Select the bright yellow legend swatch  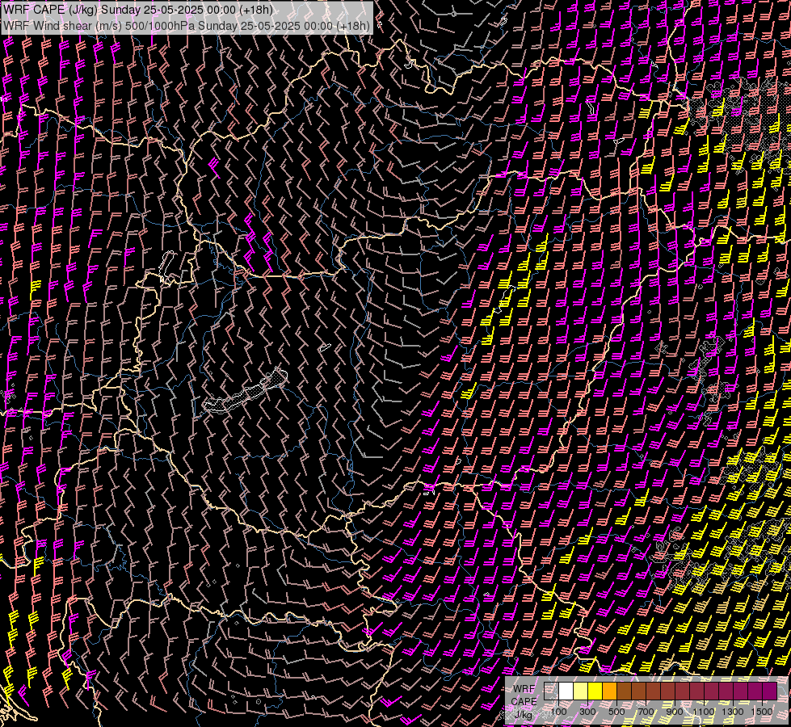(x=595, y=691)
